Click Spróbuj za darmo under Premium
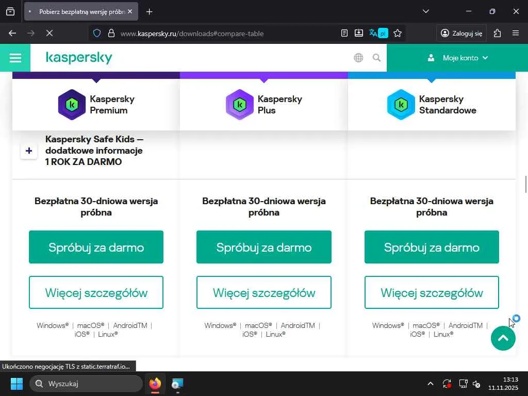Image resolution: width=528 pixels, height=396 pixels. tap(96, 247)
